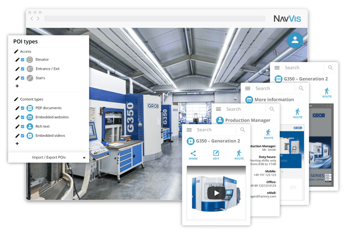Route to the G350 video POI

(x=239, y=155)
